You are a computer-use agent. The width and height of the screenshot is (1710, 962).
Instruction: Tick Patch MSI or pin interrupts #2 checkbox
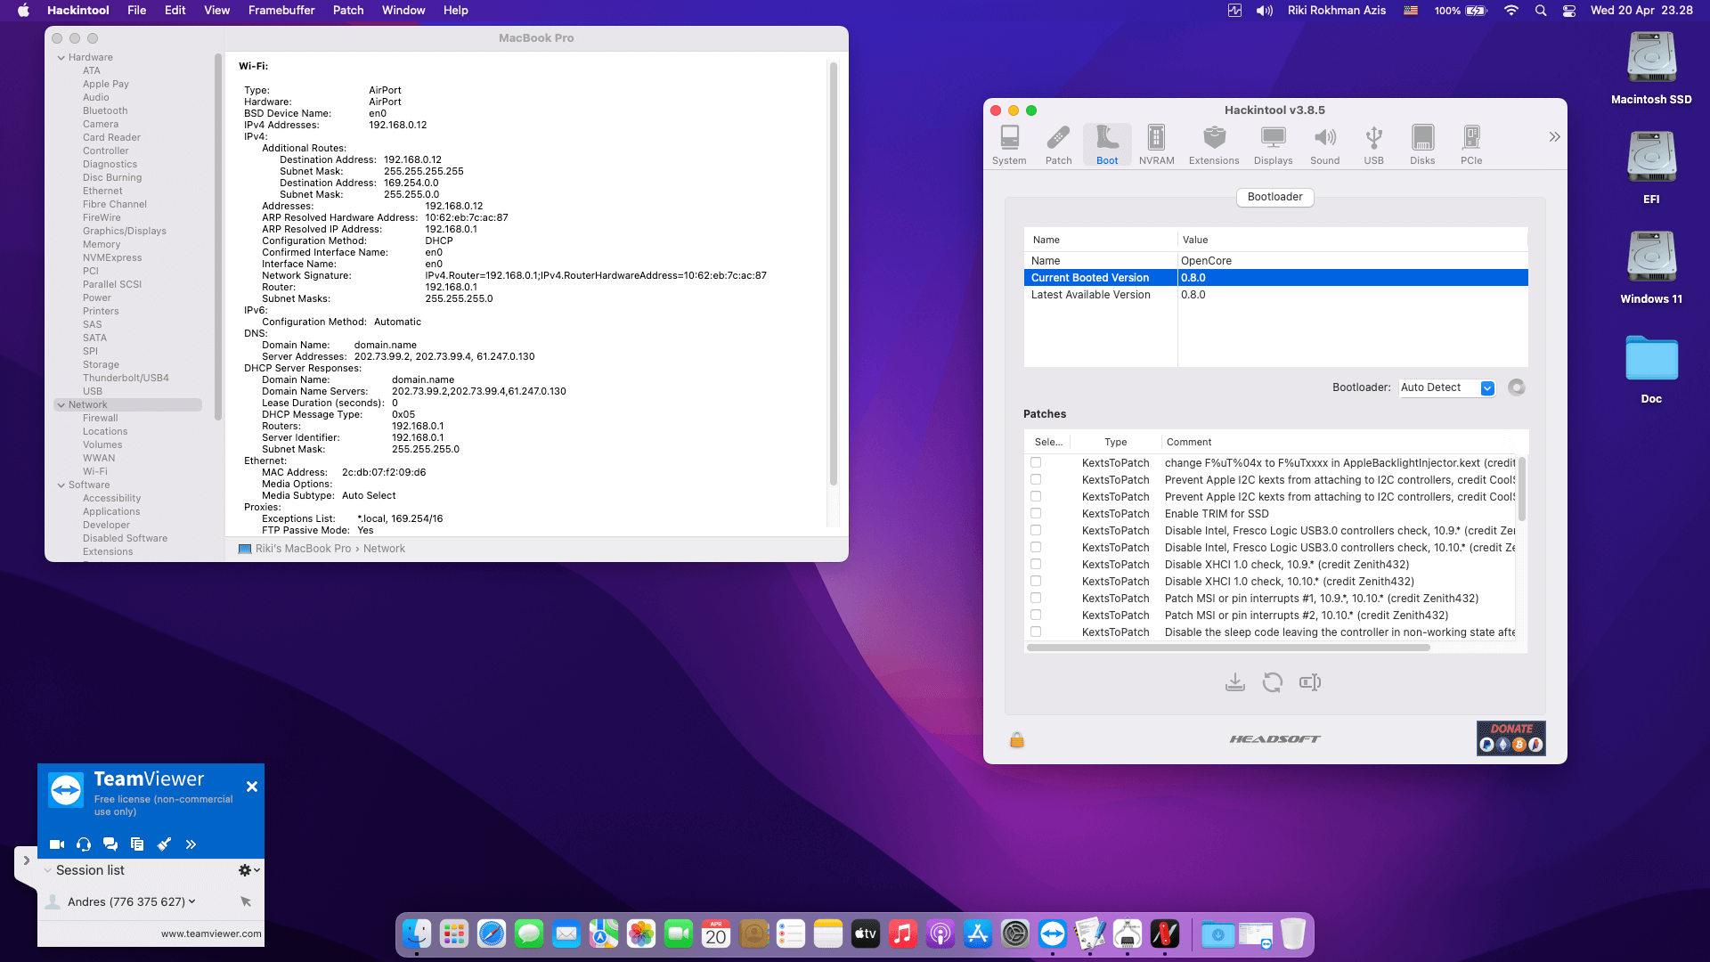[x=1036, y=615]
